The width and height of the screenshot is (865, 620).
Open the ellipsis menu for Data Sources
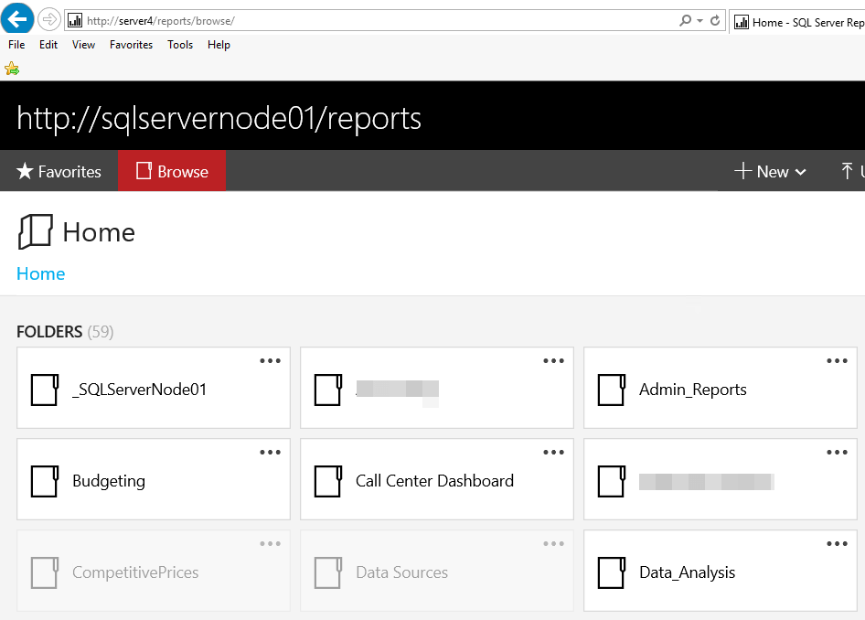point(554,544)
